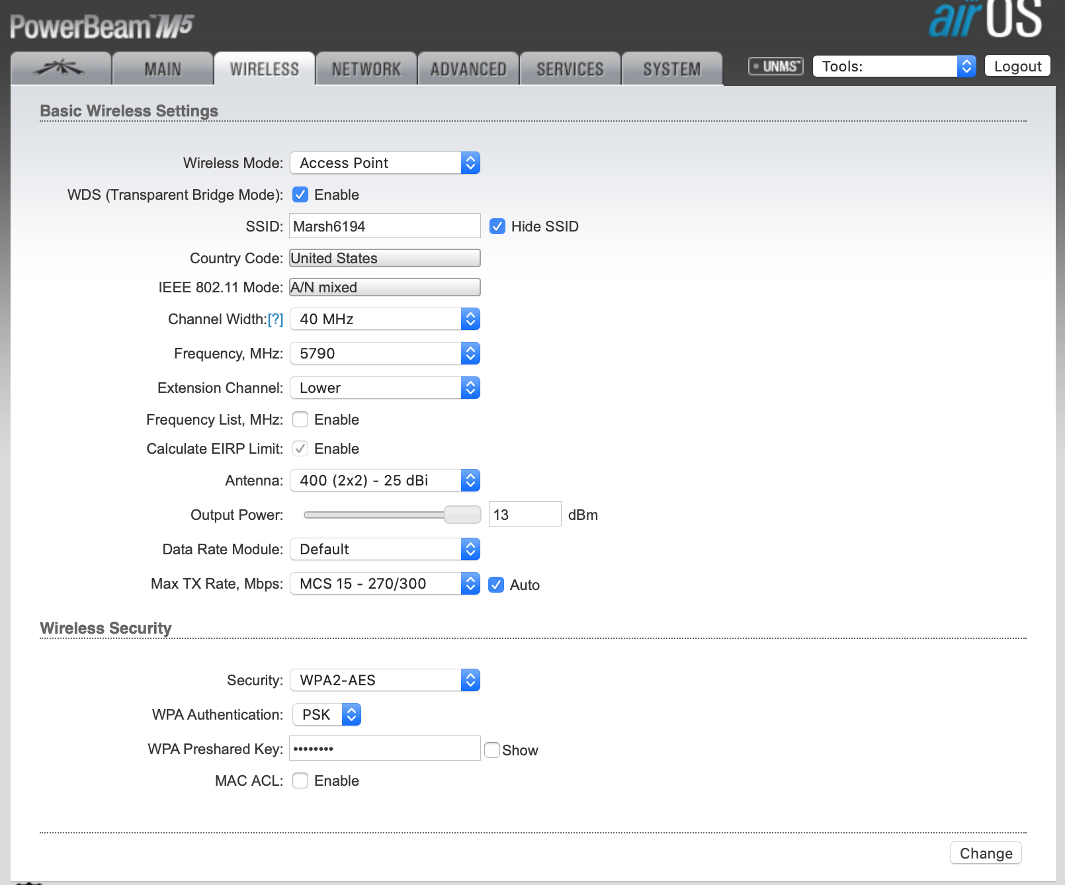Go to the ADVANCED tab
The image size is (1065, 885).
pyautogui.click(x=468, y=68)
